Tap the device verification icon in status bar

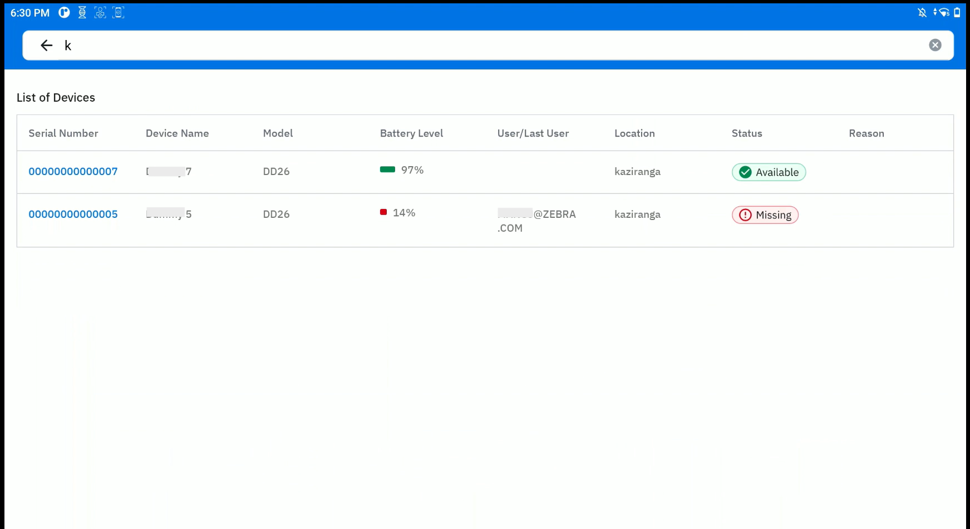(x=118, y=13)
